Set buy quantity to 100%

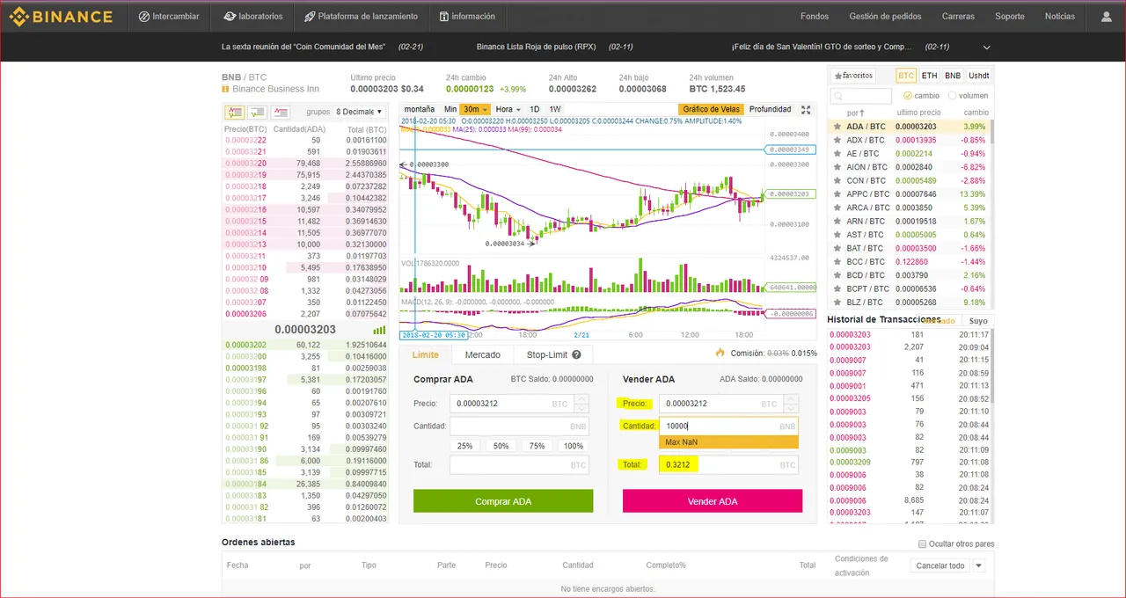573,446
